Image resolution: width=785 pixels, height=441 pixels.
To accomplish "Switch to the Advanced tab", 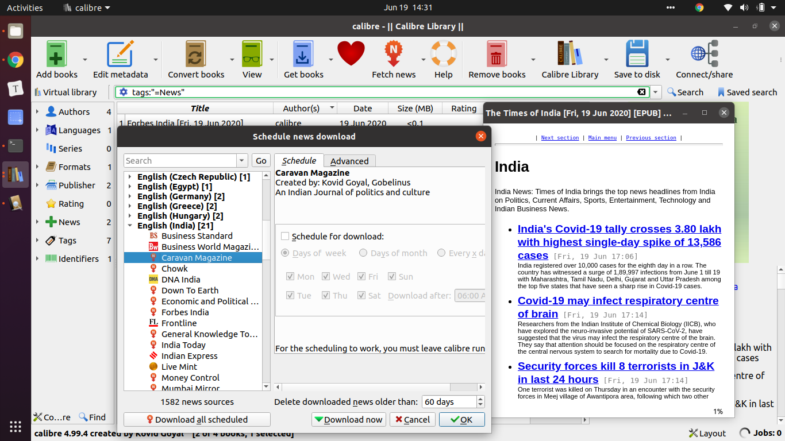I will coord(349,161).
